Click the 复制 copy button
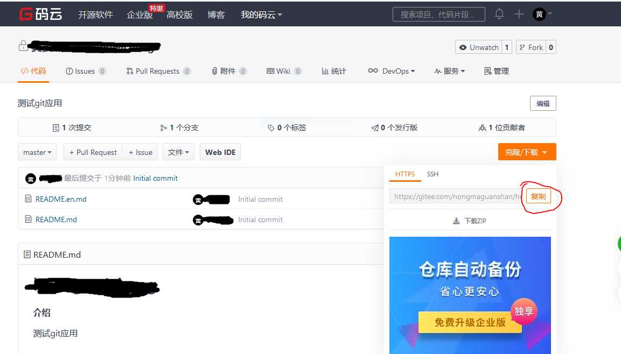The image size is (621, 354). click(x=538, y=196)
